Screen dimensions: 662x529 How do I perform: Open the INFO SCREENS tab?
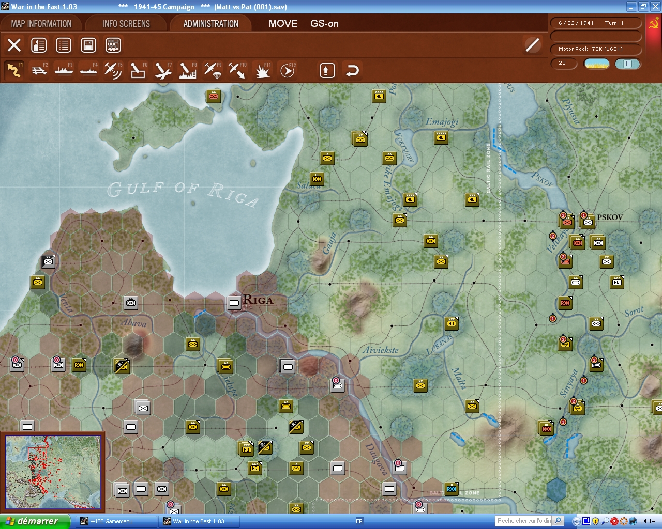point(126,24)
